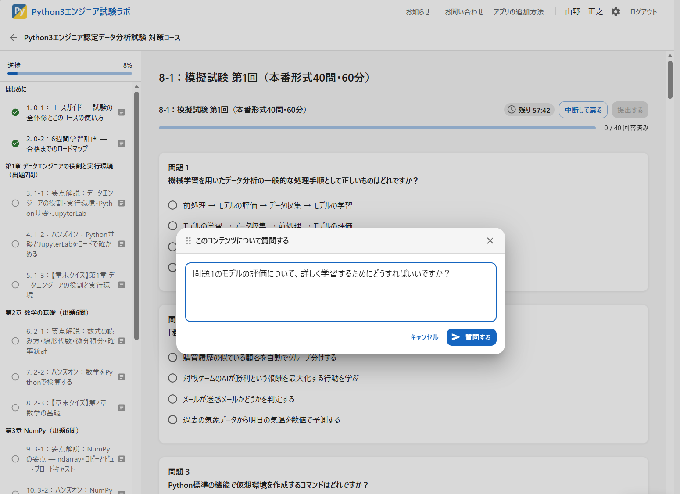Click the document icon beside lesson 0-1 コースガイド
Image resolution: width=680 pixels, height=494 pixels.
pos(122,112)
